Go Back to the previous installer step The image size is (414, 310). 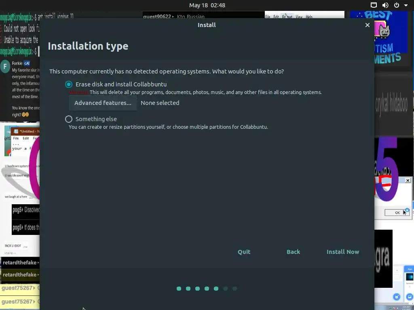(x=294, y=252)
